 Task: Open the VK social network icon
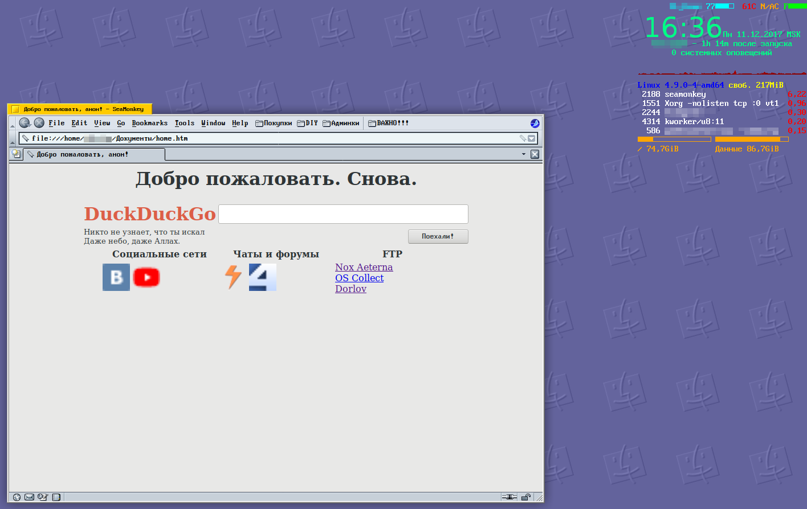[116, 277]
